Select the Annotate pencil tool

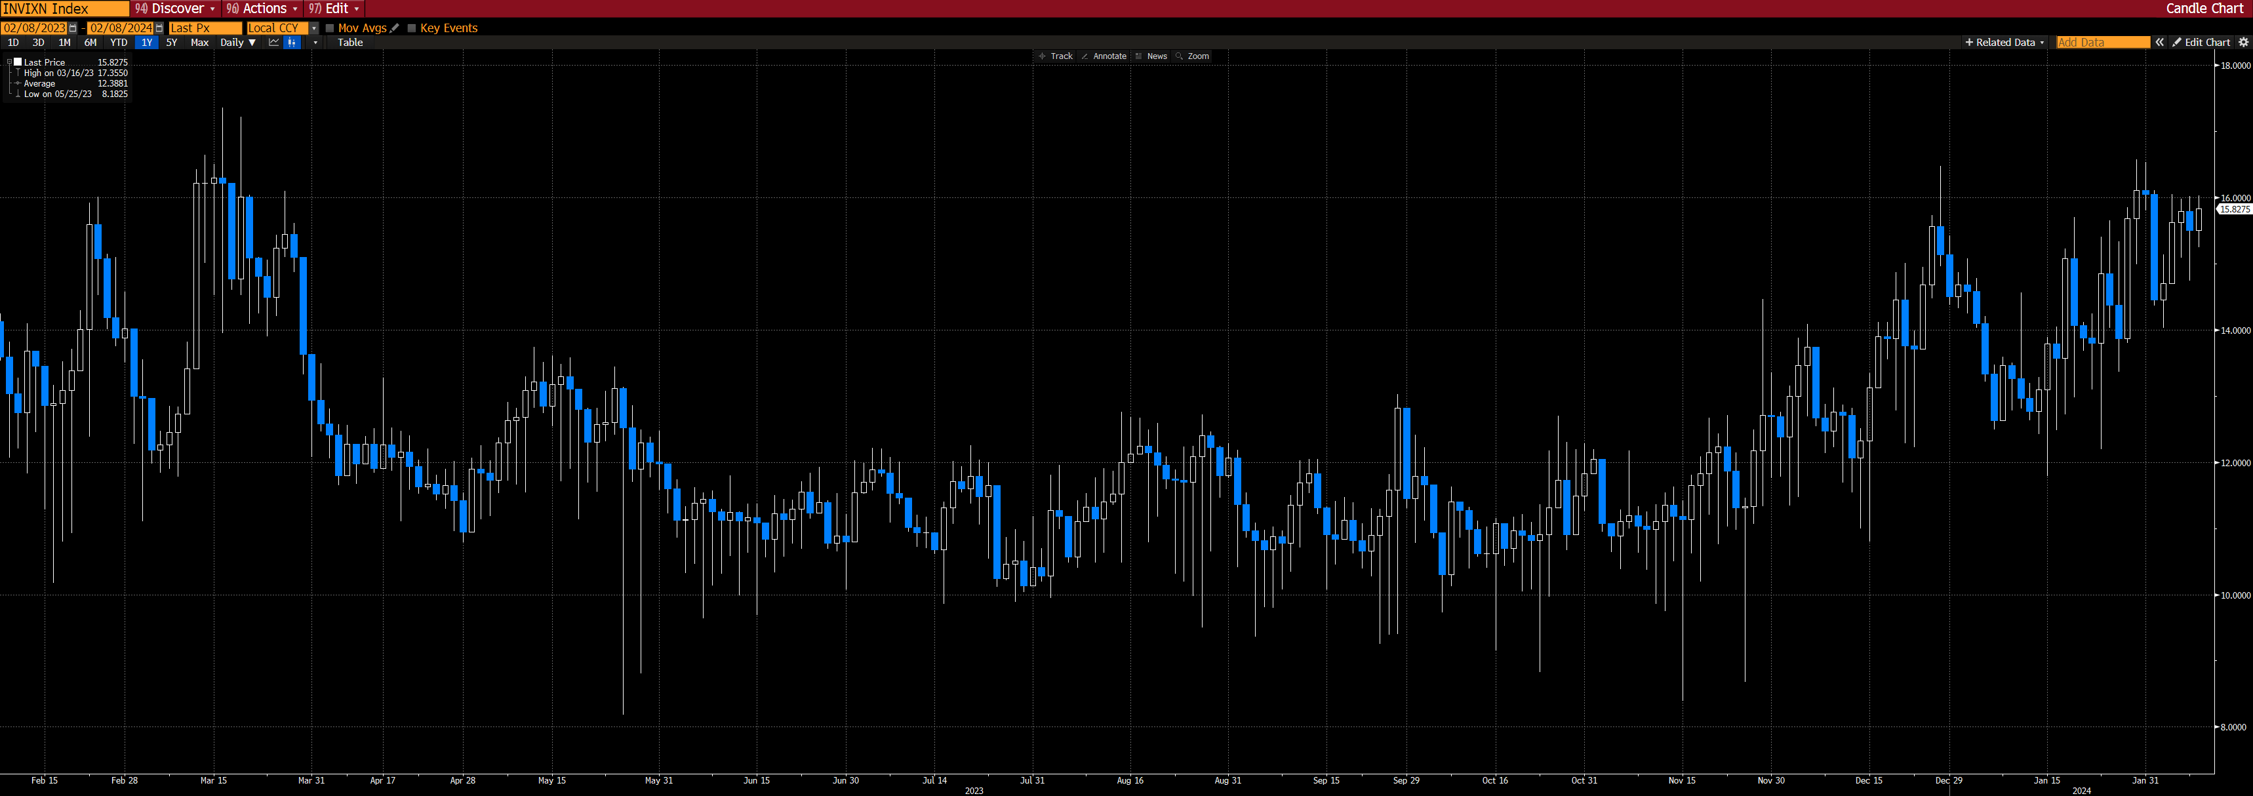click(1104, 56)
